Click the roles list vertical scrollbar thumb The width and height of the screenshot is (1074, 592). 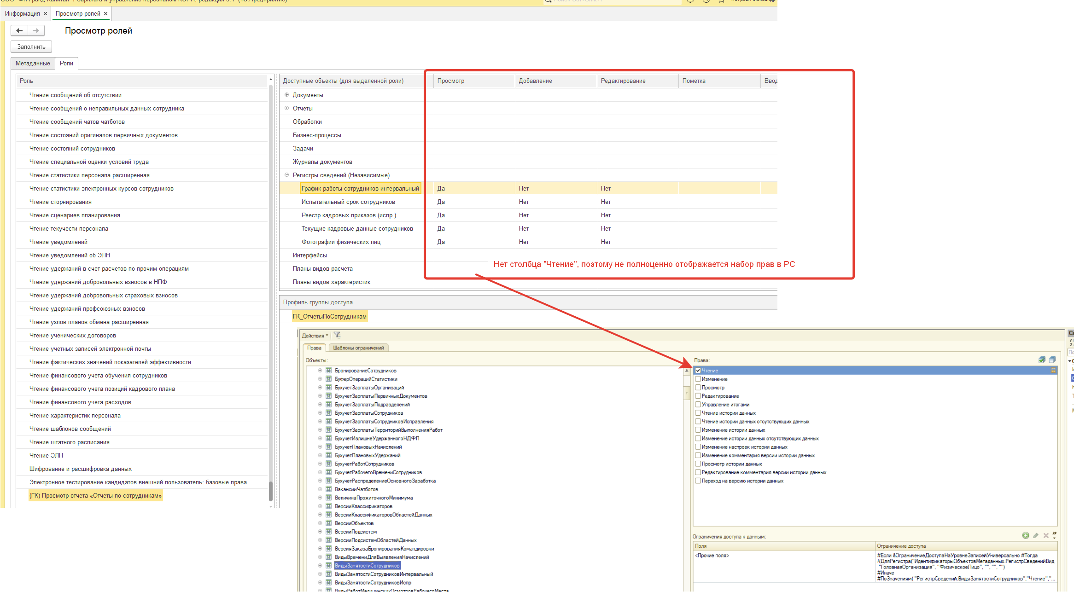pyautogui.click(x=271, y=491)
